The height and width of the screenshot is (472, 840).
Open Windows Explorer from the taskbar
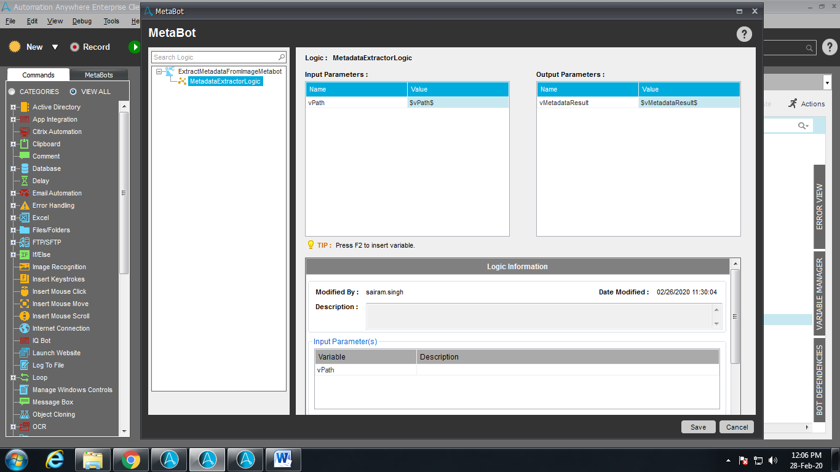point(93,460)
